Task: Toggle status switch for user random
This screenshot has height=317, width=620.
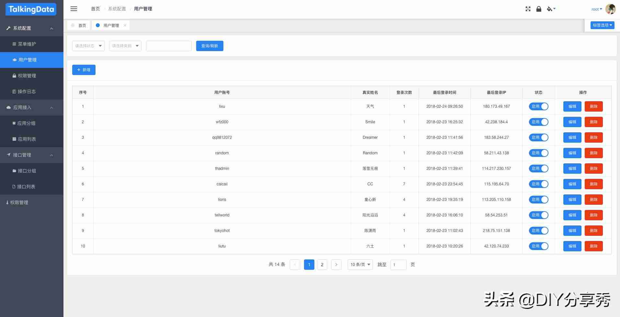Action: click(539, 153)
